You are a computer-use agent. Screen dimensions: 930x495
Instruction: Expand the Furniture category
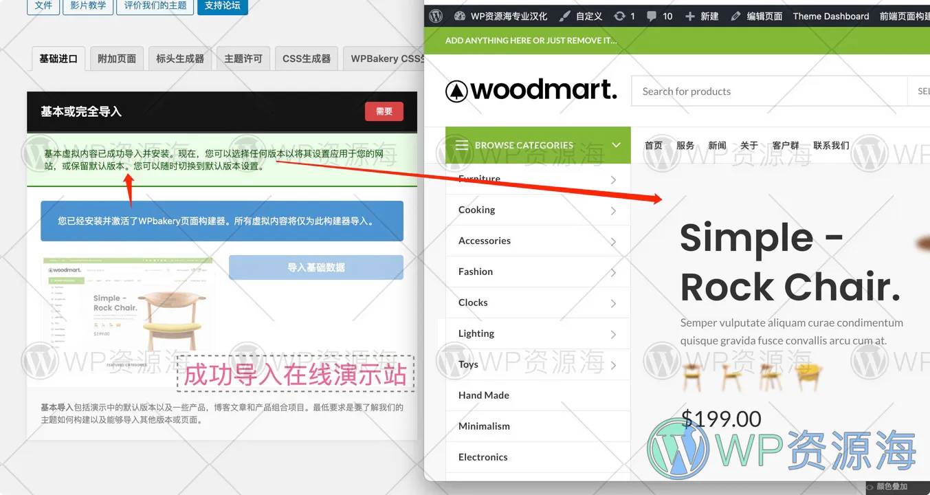point(615,179)
